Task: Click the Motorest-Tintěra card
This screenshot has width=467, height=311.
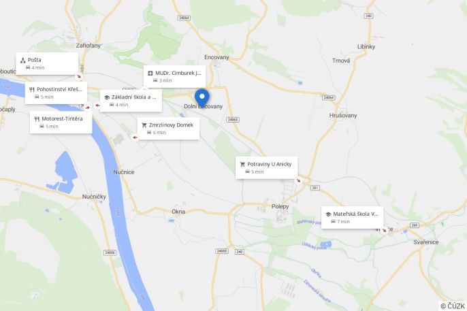Action: pyautogui.click(x=61, y=122)
